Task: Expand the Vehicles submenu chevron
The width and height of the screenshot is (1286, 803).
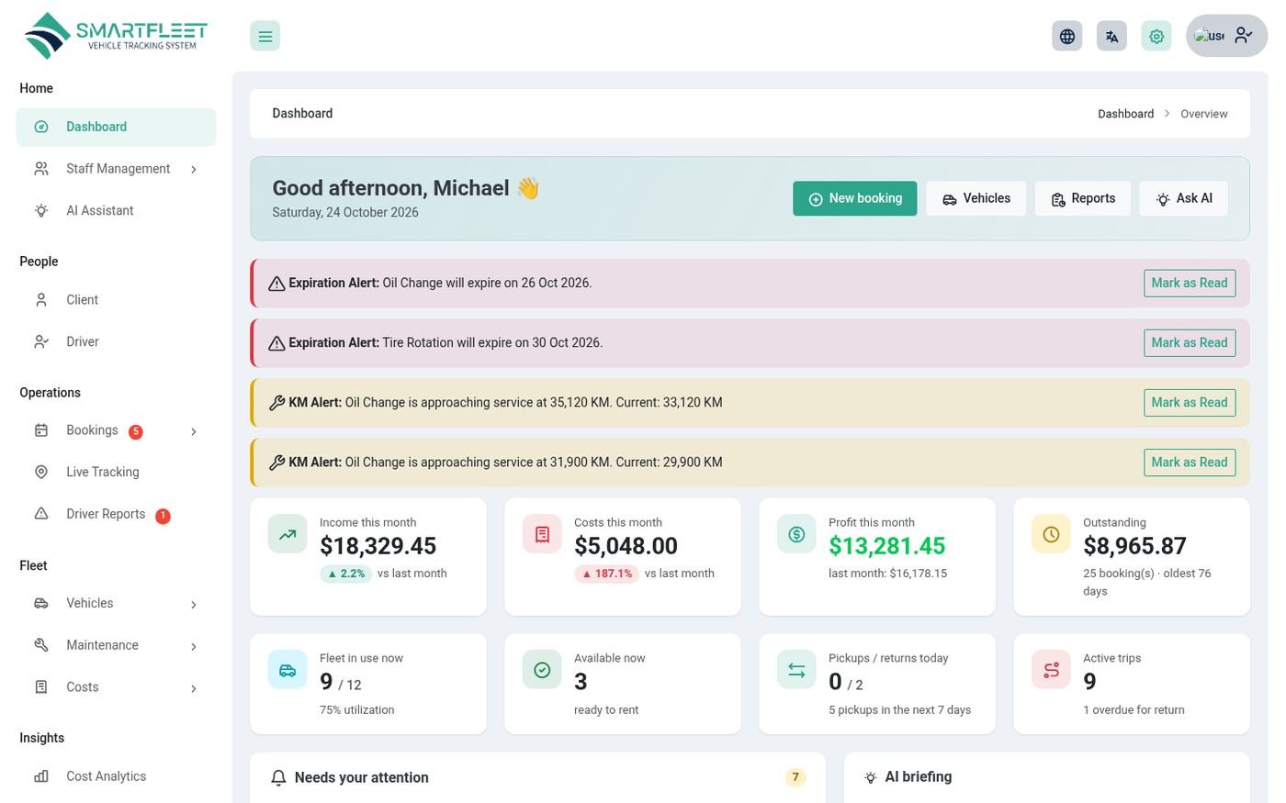Action: tap(194, 605)
